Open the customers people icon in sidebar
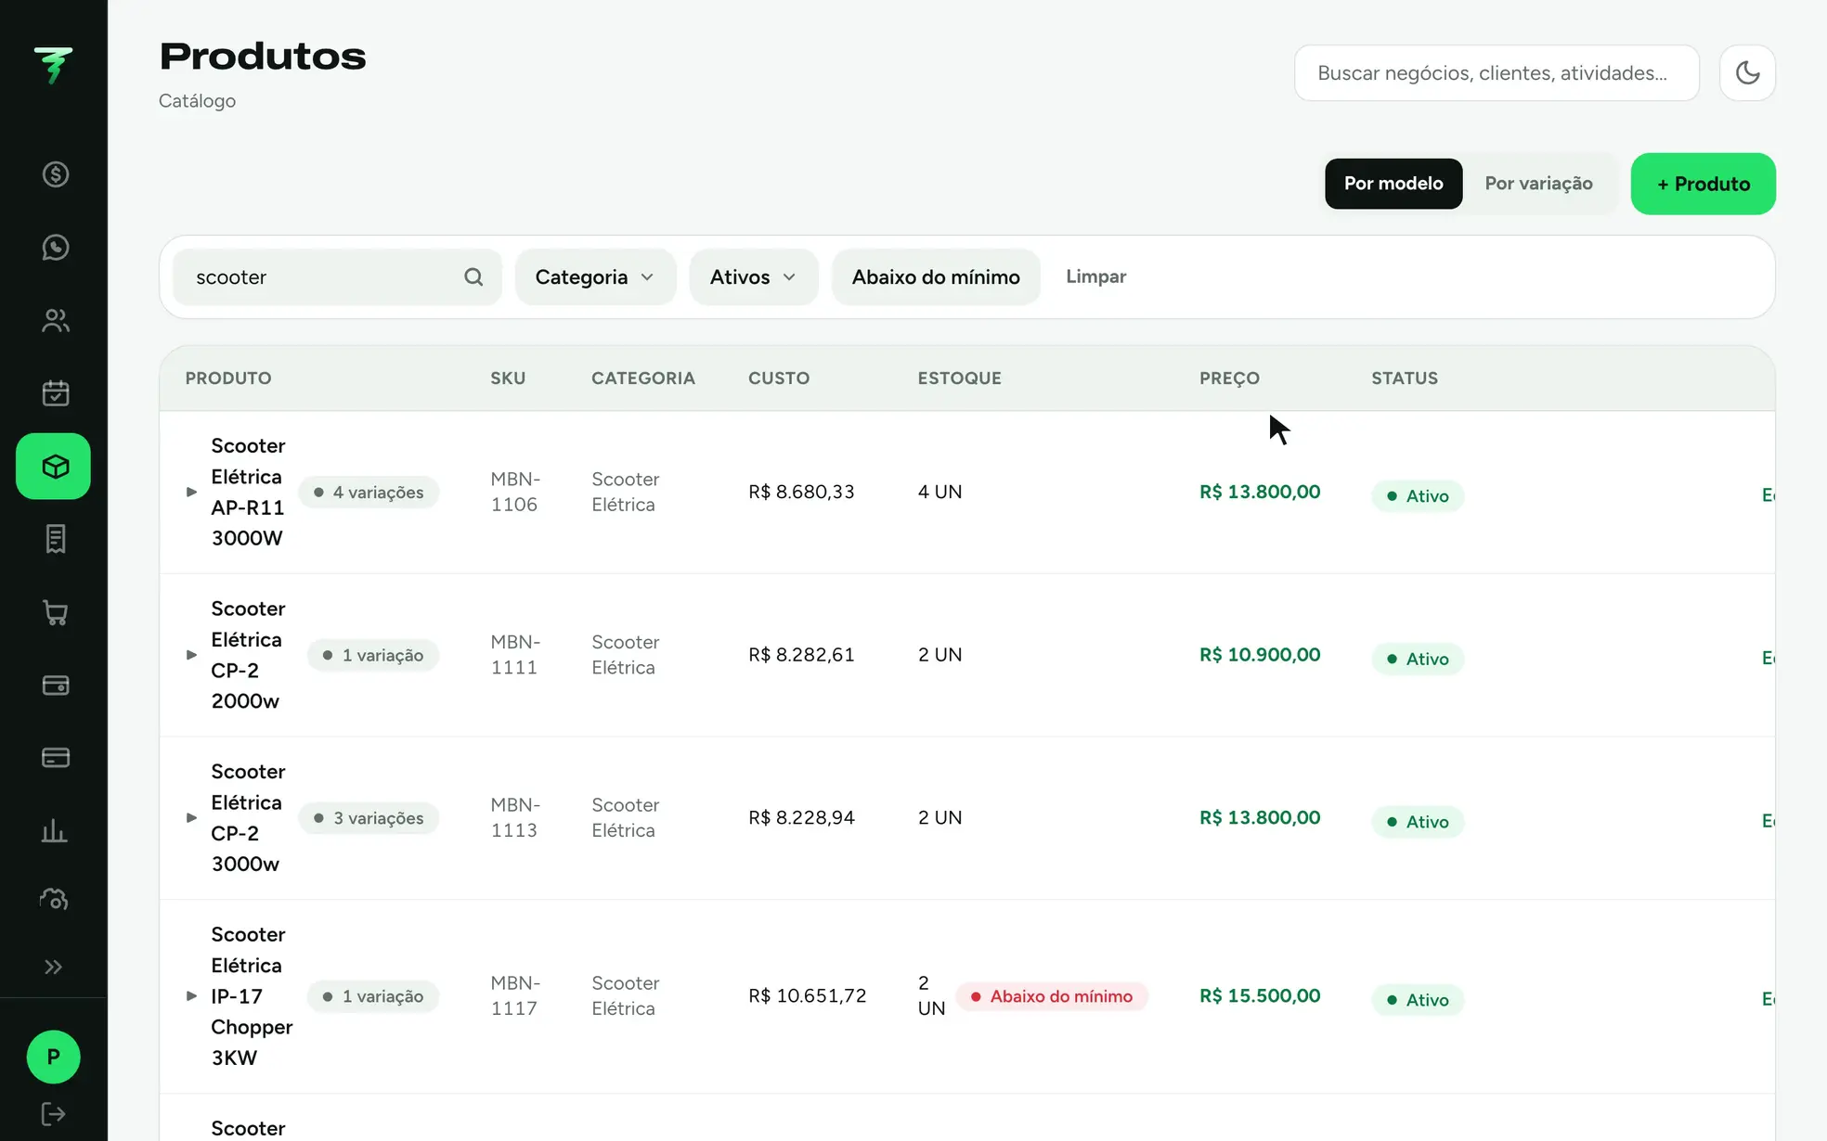 [x=55, y=320]
